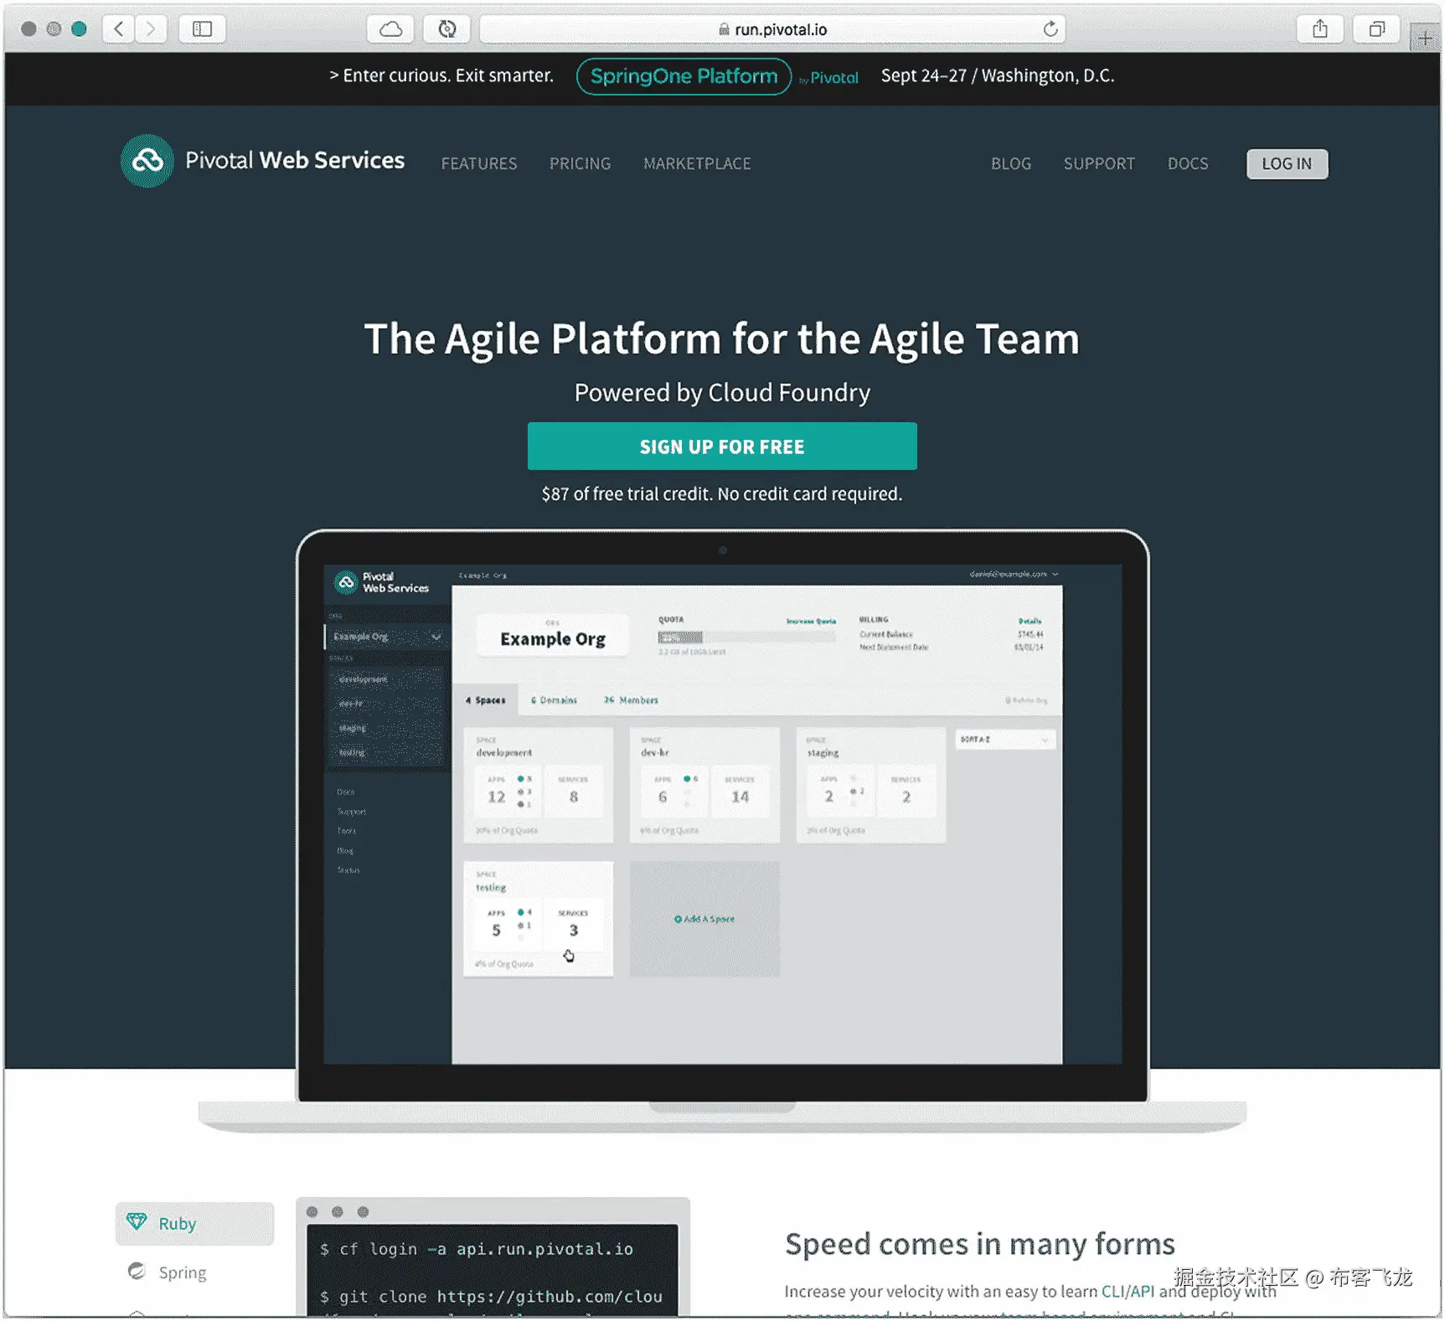The height and width of the screenshot is (1321, 1445).
Task: Click SIGN UP FOR FREE
Action: click(x=722, y=446)
